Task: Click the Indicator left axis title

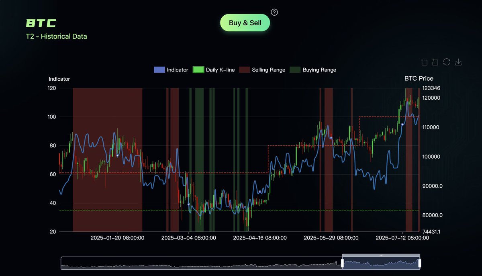Action: click(x=59, y=79)
